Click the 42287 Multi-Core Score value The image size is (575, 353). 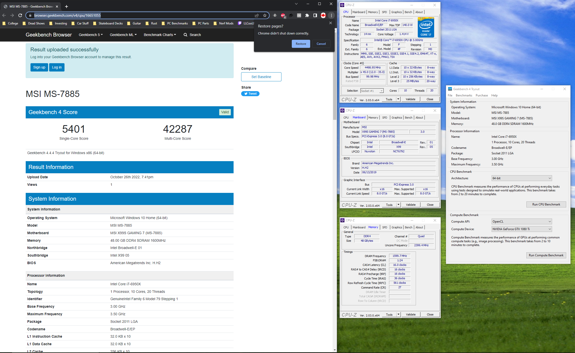tap(178, 129)
